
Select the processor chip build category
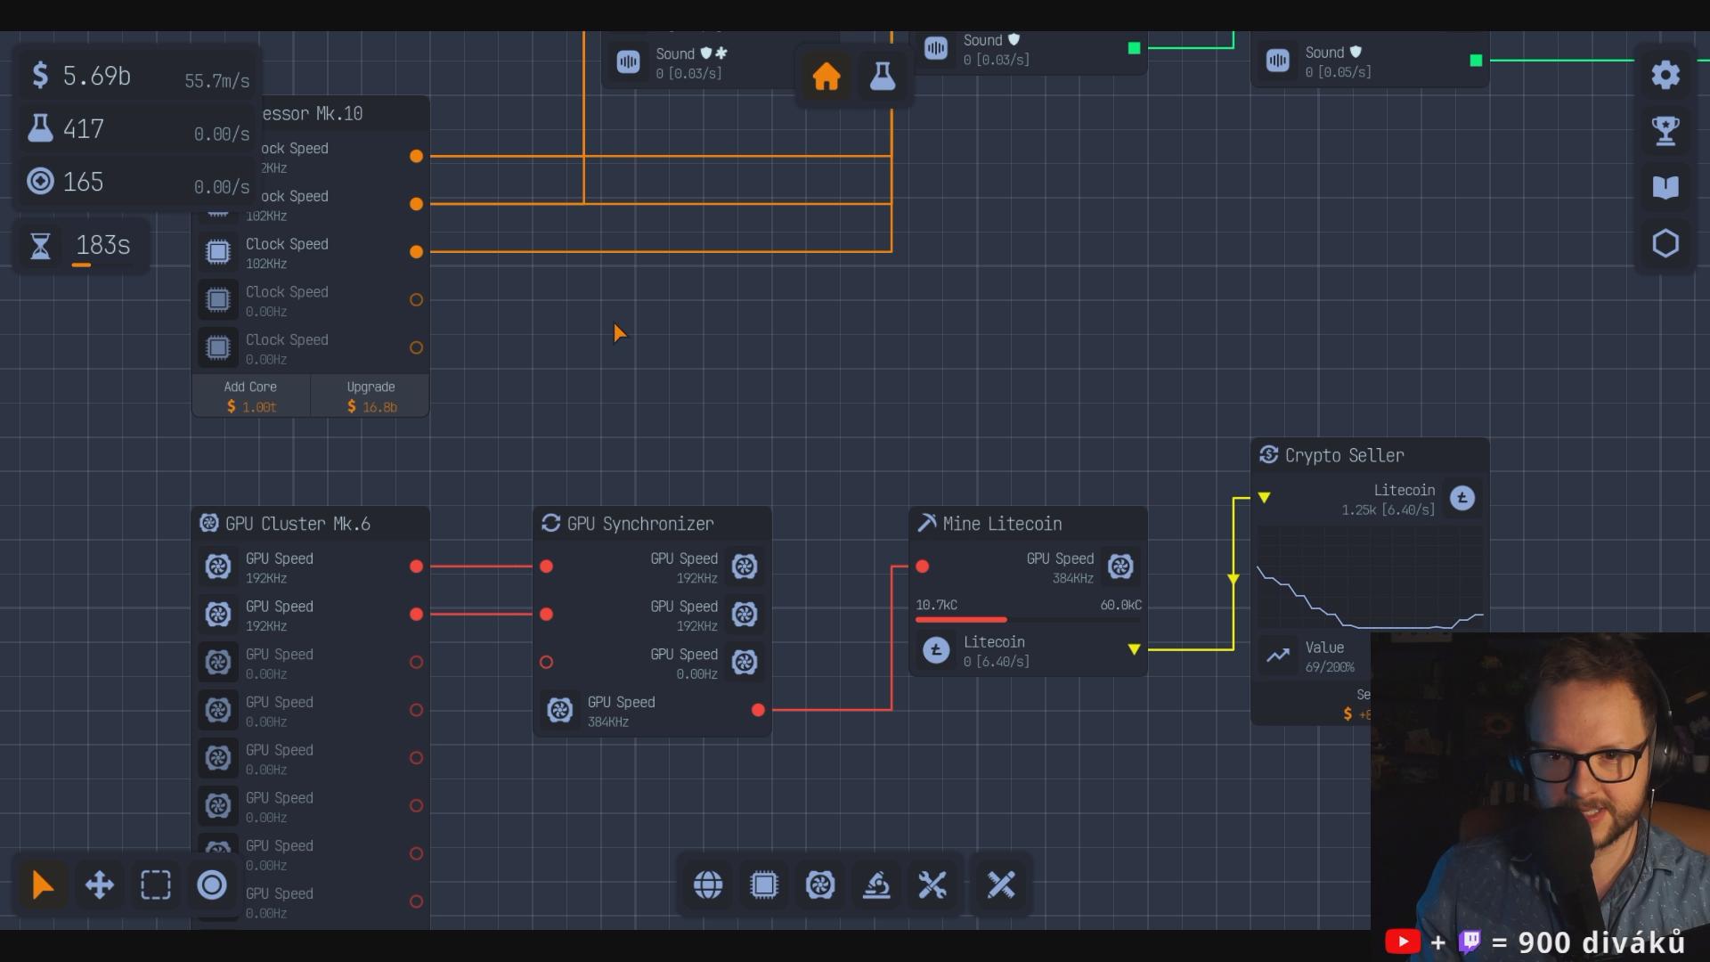764,885
